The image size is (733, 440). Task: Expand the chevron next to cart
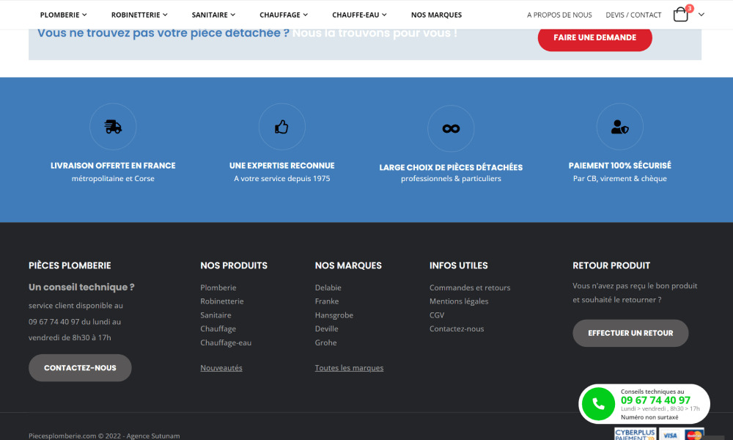coord(701,15)
